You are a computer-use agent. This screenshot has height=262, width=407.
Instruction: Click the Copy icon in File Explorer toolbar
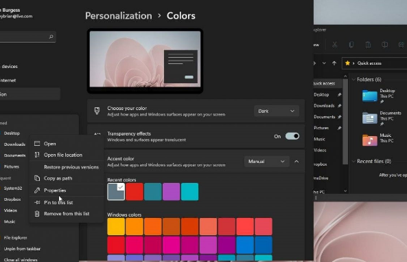click(351, 45)
